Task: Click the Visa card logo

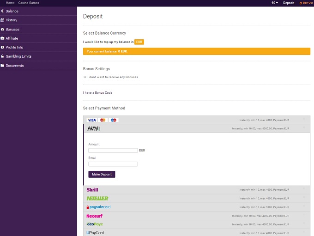Action: (91, 120)
